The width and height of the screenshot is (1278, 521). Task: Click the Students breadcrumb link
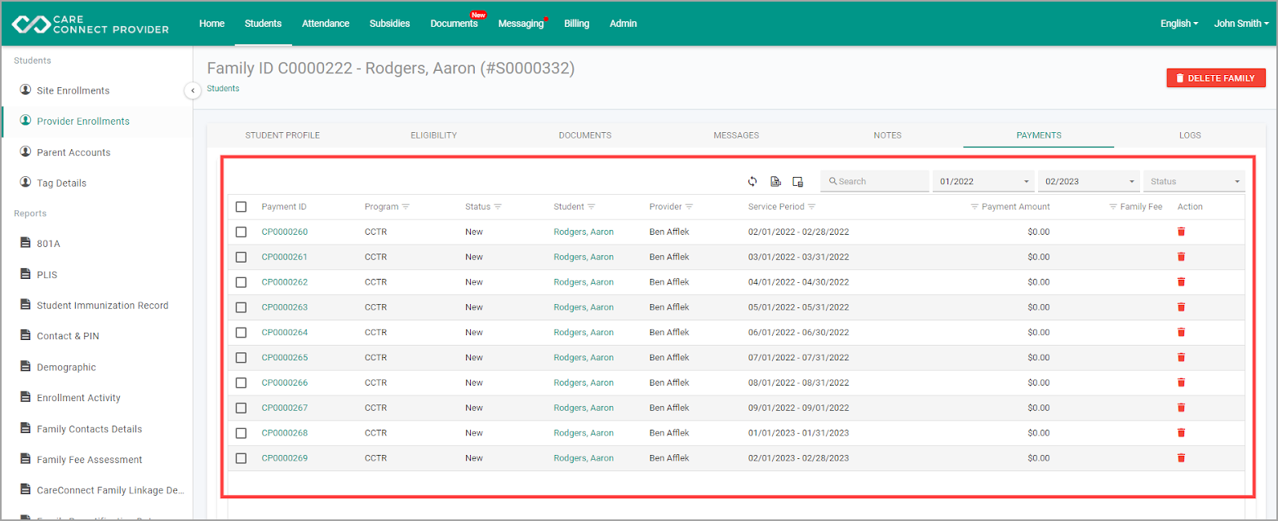pyautogui.click(x=224, y=88)
